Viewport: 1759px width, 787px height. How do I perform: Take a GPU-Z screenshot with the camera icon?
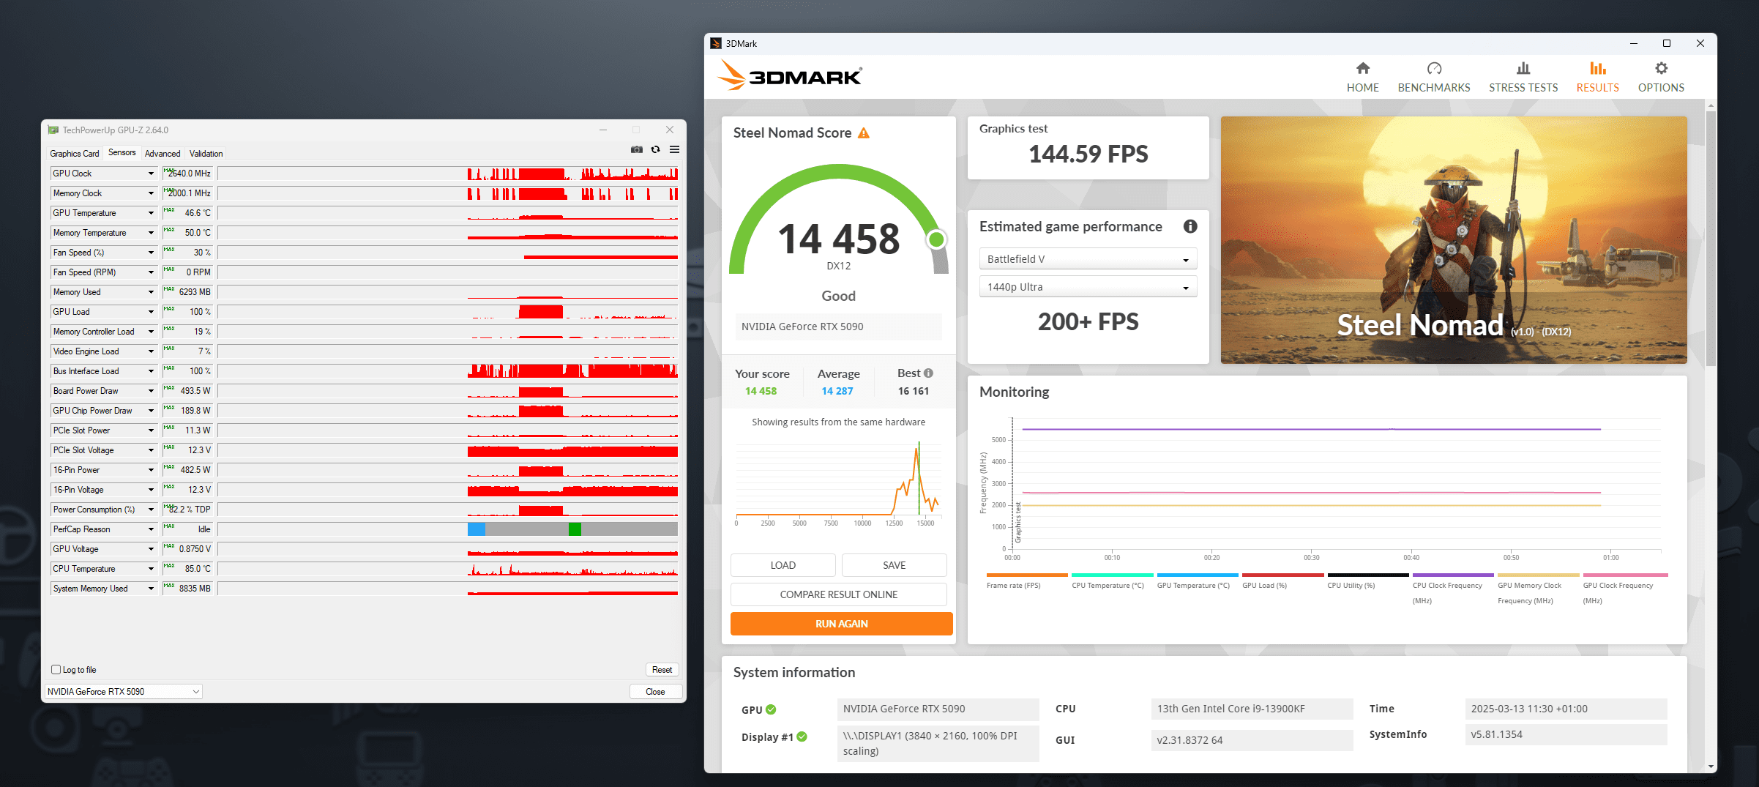click(x=637, y=149)
